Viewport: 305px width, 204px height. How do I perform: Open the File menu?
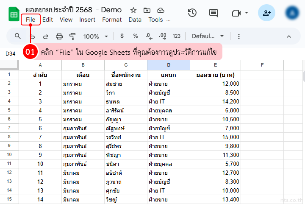coord(30,20)
